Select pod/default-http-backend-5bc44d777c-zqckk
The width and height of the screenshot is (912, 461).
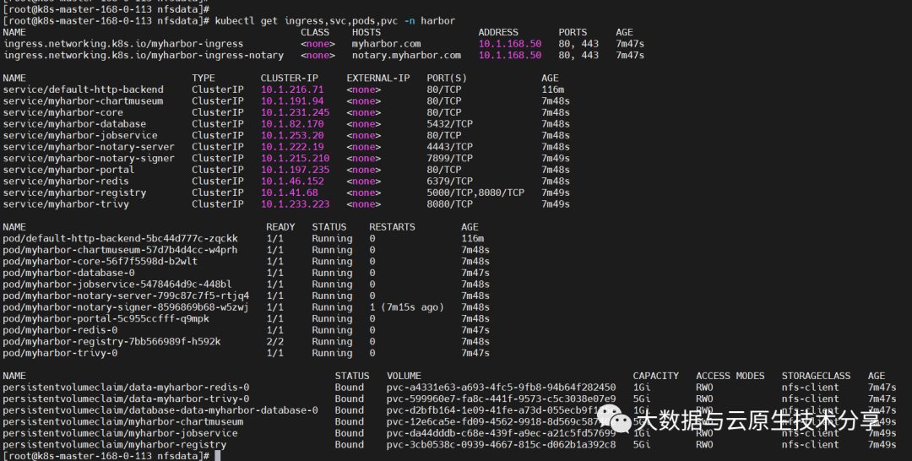pyautogui.click(x=121, y=238)
